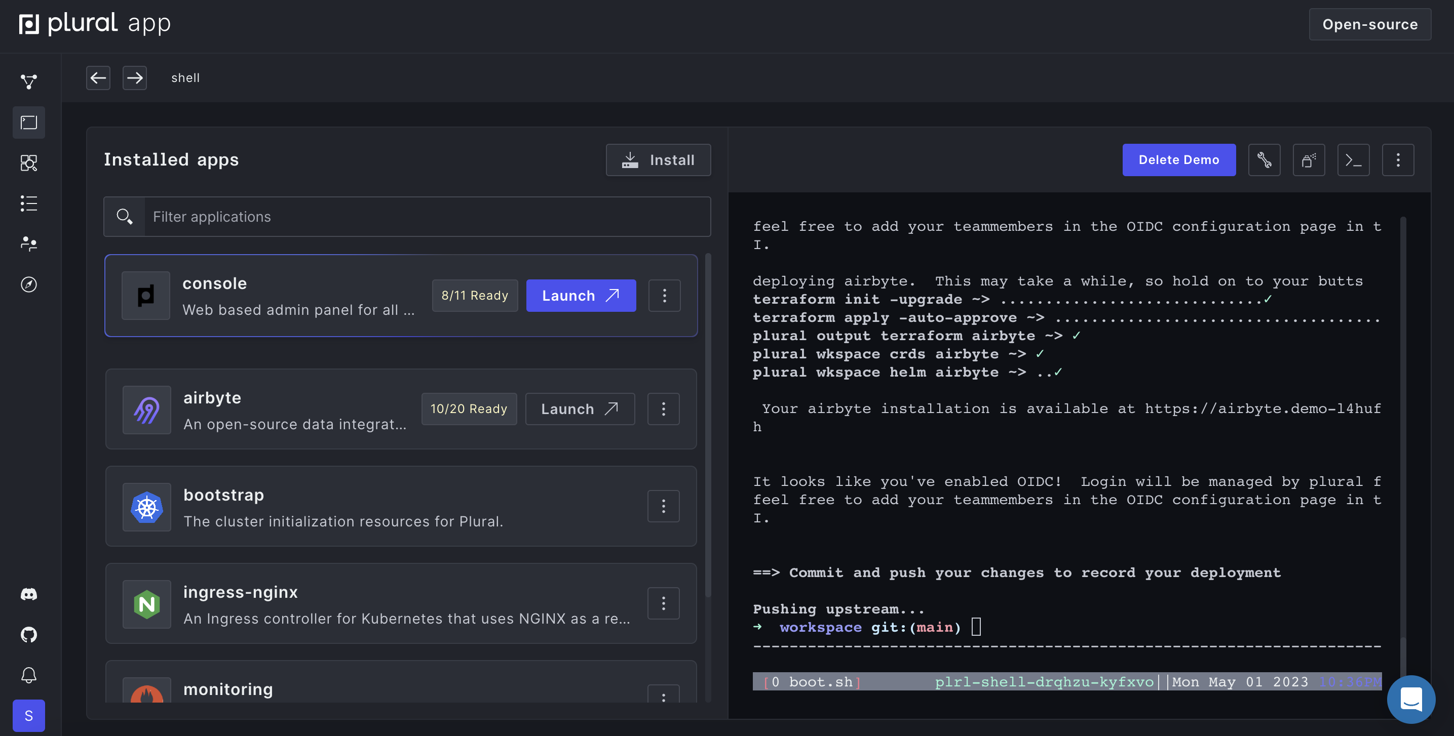Open the airbyte app options menu
The height and width of the screenshot is (736, 1454).
663,409
